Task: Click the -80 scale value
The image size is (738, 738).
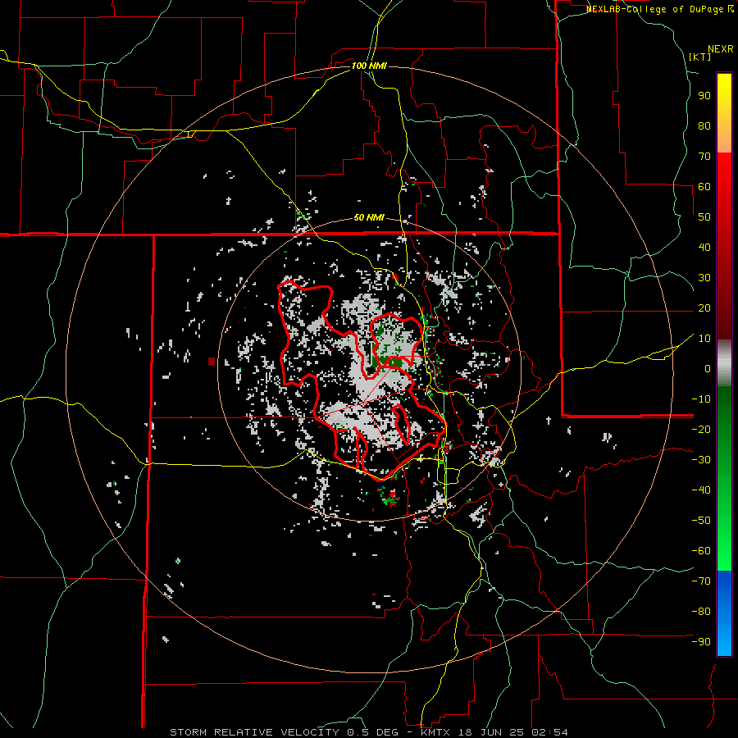Action: [702, 612]
